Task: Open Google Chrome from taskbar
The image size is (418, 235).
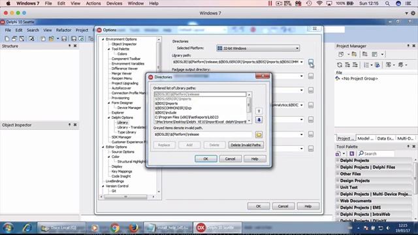Action: click(115, 228)
